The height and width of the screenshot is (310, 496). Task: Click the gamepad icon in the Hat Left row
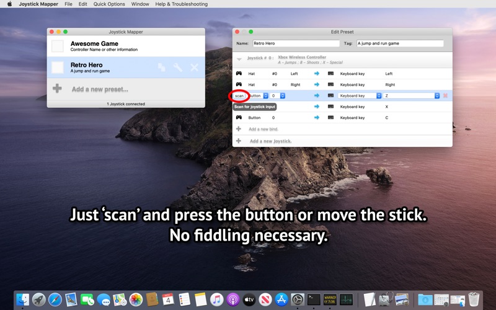[239, 73]
